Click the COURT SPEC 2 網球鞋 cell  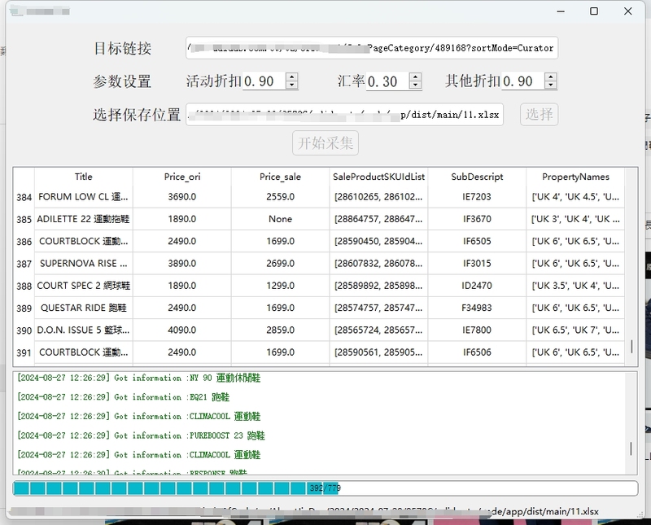pyautogui.click(x=84, y=286)
